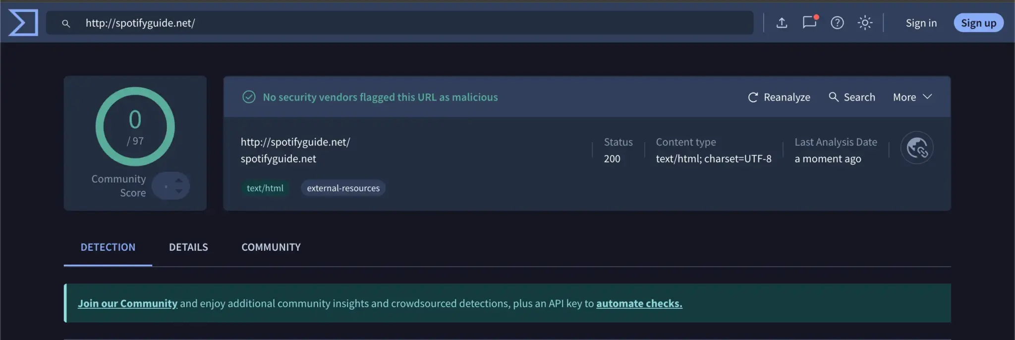Open the notifications chat icon
The image size is (1015, 340).
[810, 22]
